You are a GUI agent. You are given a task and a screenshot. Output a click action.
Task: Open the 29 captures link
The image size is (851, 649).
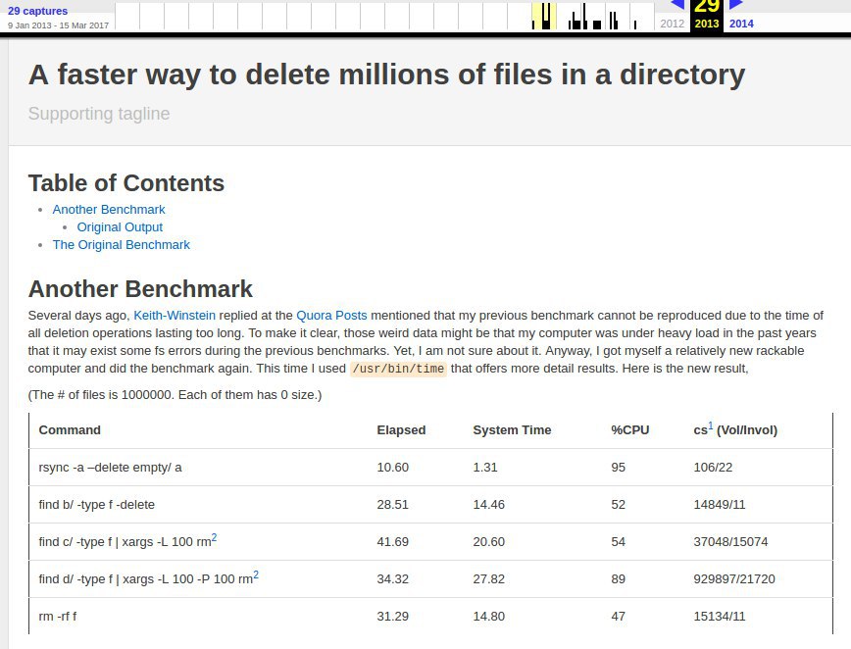click(35, 10)
